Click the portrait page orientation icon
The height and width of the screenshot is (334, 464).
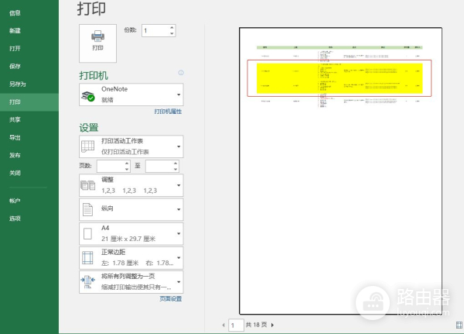tap(87, 209)
